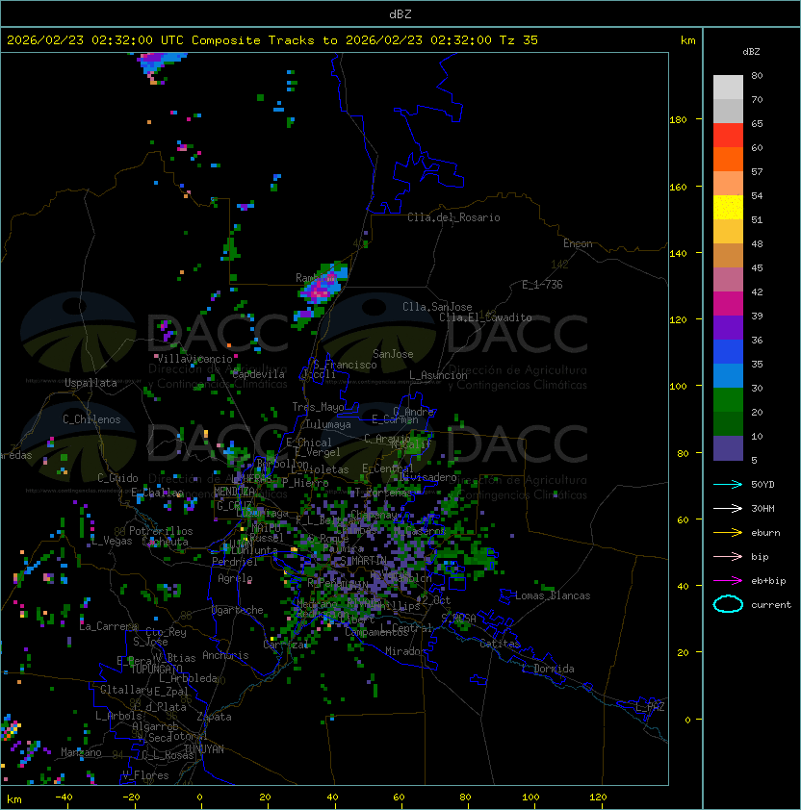The image size is (801, 810).
Task: Click the red 60 dBZ color swatch
Action: click(x=728, y=136)
